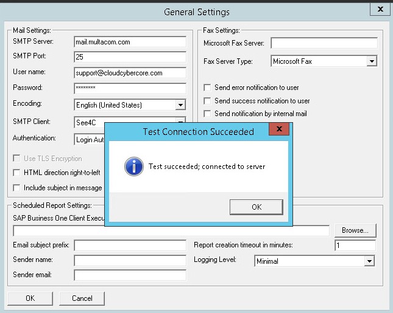Toggle Send notification by internal mail
This screenshot has height=313, width=393.
tap(208, 114)
